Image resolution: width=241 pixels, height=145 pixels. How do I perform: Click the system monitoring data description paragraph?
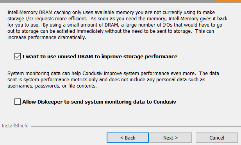coord(113,79)
